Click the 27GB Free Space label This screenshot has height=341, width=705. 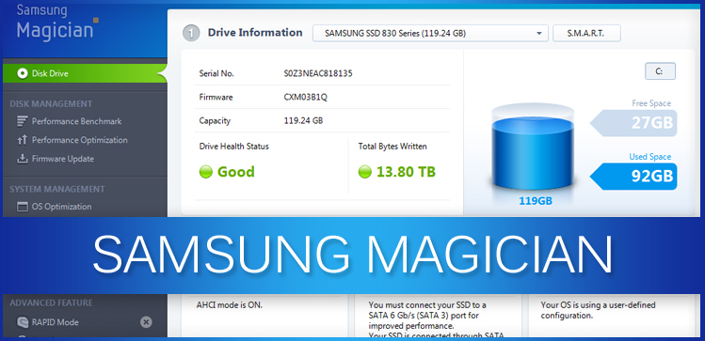click(633, 123)
